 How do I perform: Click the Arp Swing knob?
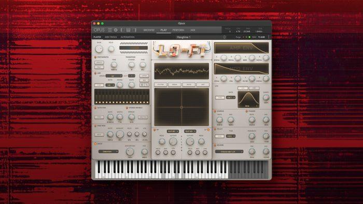pyautogui.click(x=120, y=85)
